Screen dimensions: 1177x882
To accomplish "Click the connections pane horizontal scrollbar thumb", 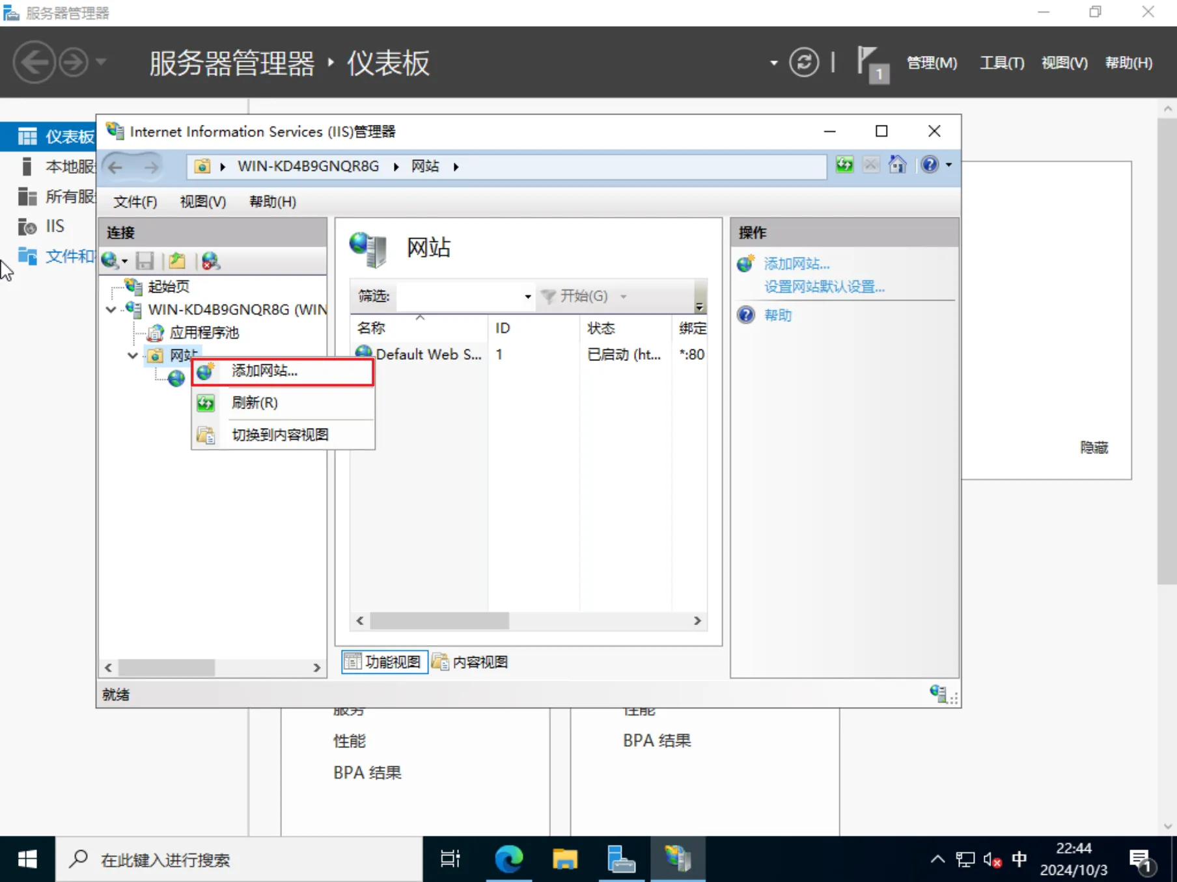I will click(167, 668).
